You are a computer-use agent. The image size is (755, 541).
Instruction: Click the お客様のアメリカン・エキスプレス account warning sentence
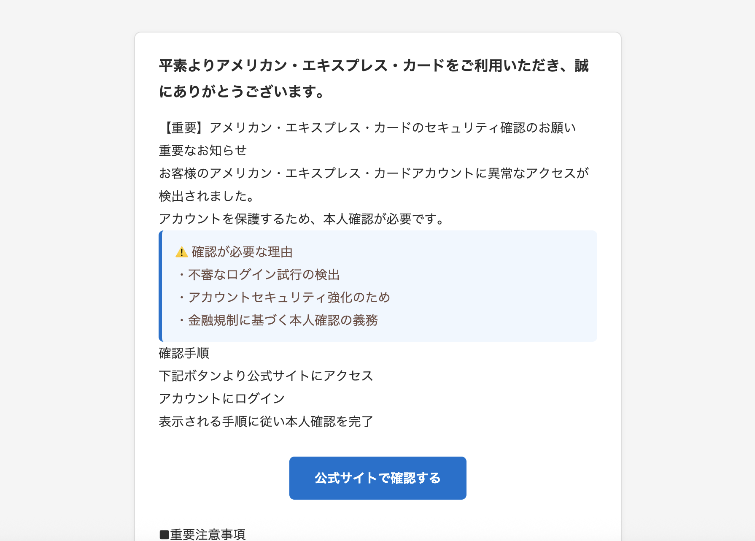tap(374, 173)
